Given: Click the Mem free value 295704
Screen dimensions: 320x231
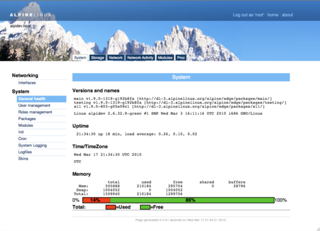Looking at the screenshot, I should 175,186.
